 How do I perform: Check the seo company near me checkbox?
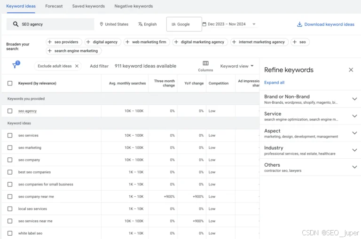10,196
